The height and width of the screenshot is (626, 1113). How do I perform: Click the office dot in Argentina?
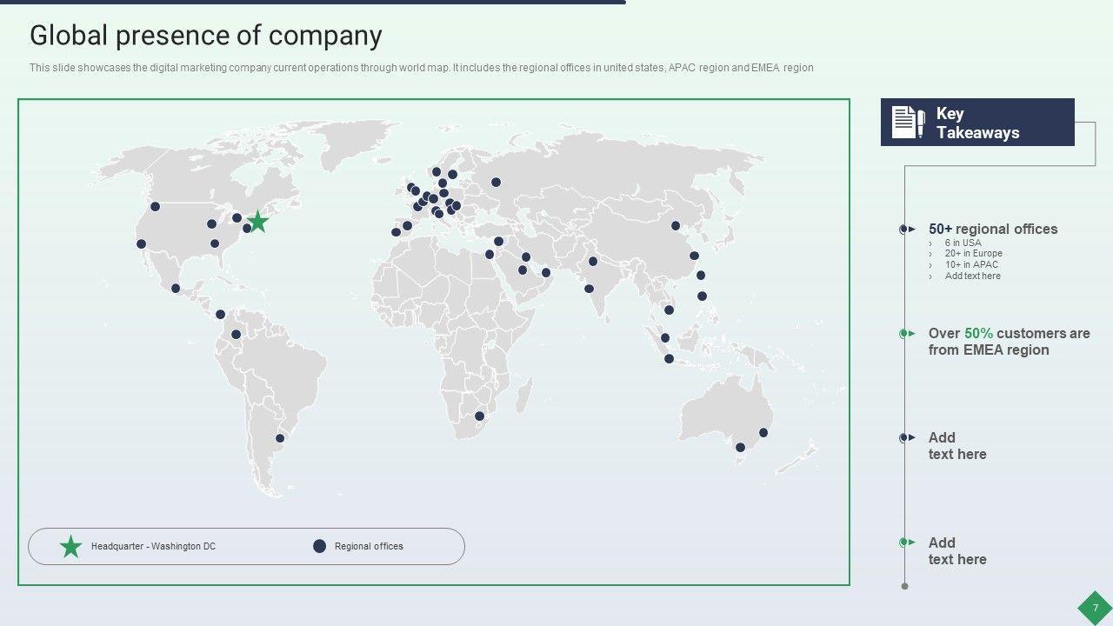[x=280, y=438]
